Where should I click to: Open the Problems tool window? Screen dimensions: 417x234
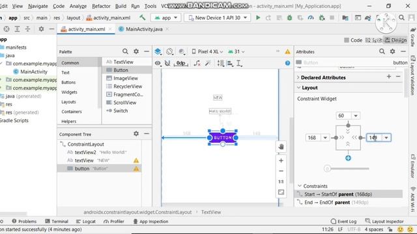[24, 221]
